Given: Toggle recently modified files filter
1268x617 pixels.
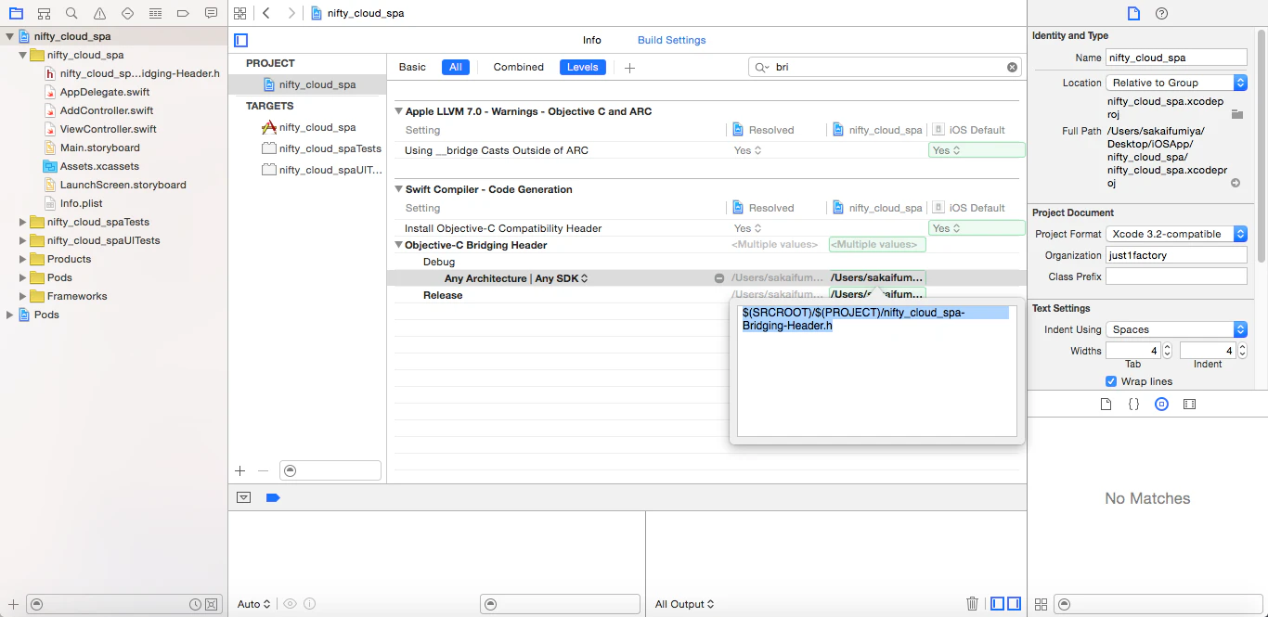Looking at the screenshot, I should 195,604.
